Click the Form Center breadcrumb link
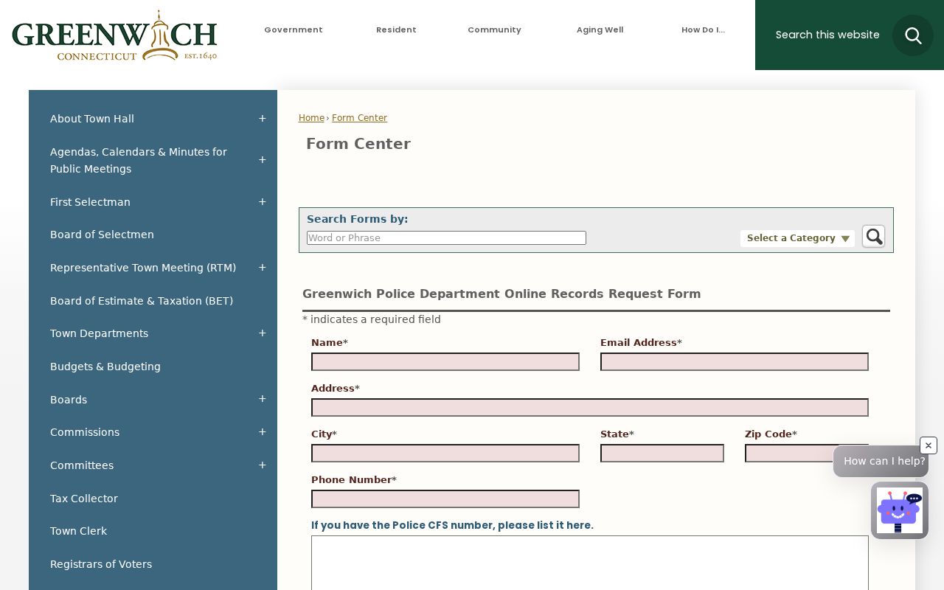 tap(359, 118)
